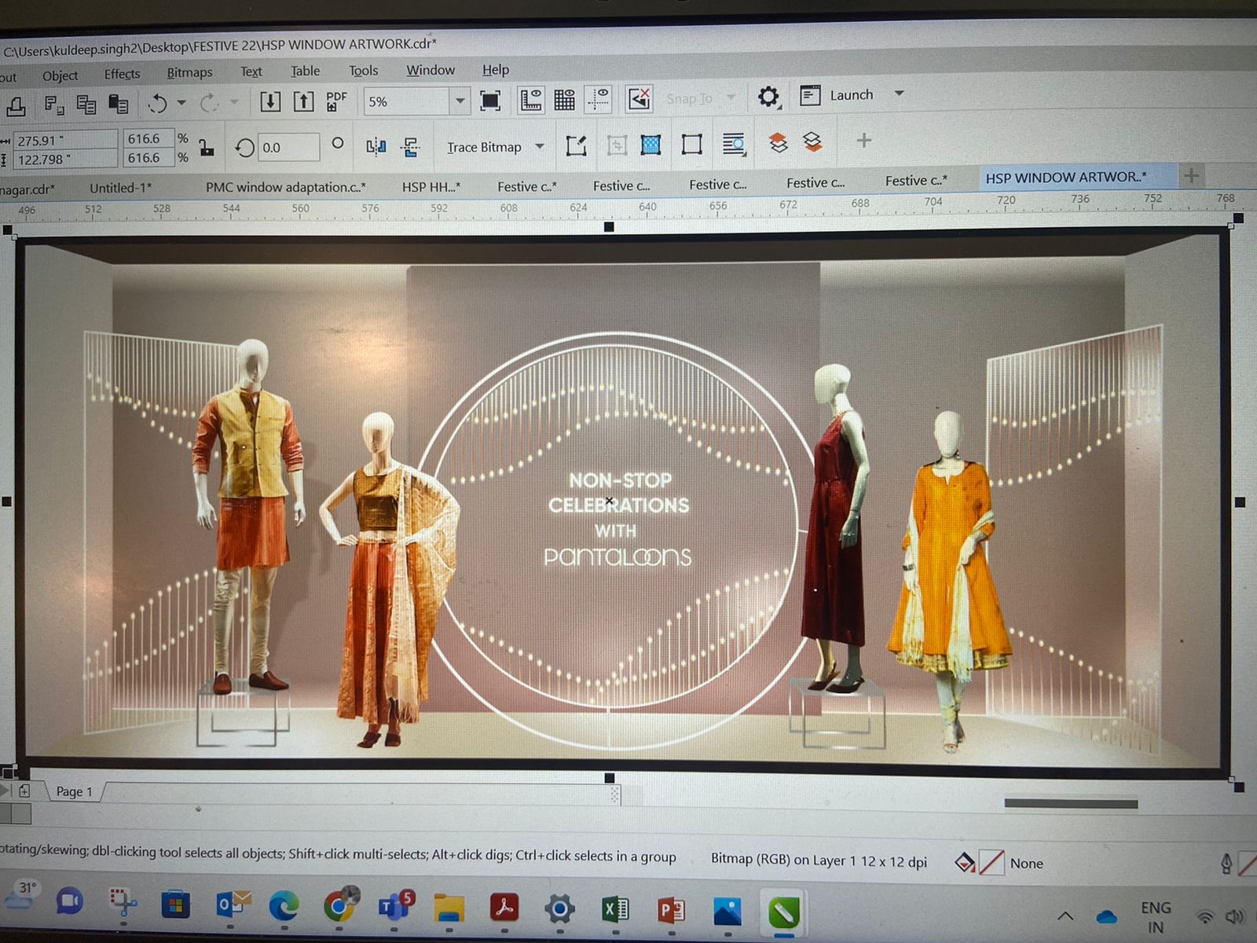Switch to the HSP HH document tab

[431, 186]
